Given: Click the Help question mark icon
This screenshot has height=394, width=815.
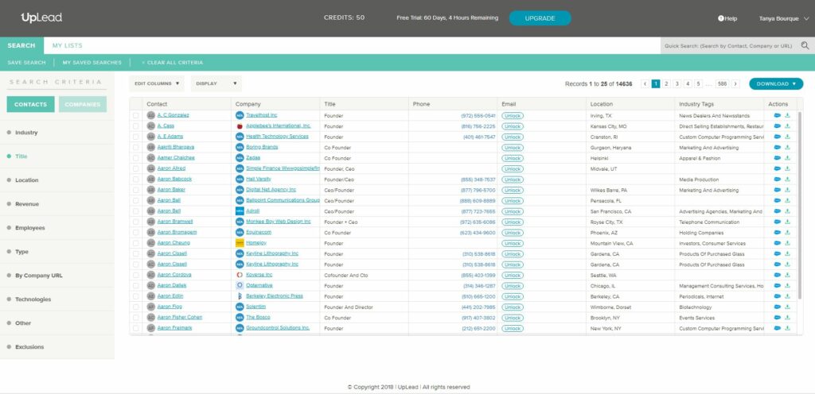Looking at the screenshot, I should tap(720, 18).
